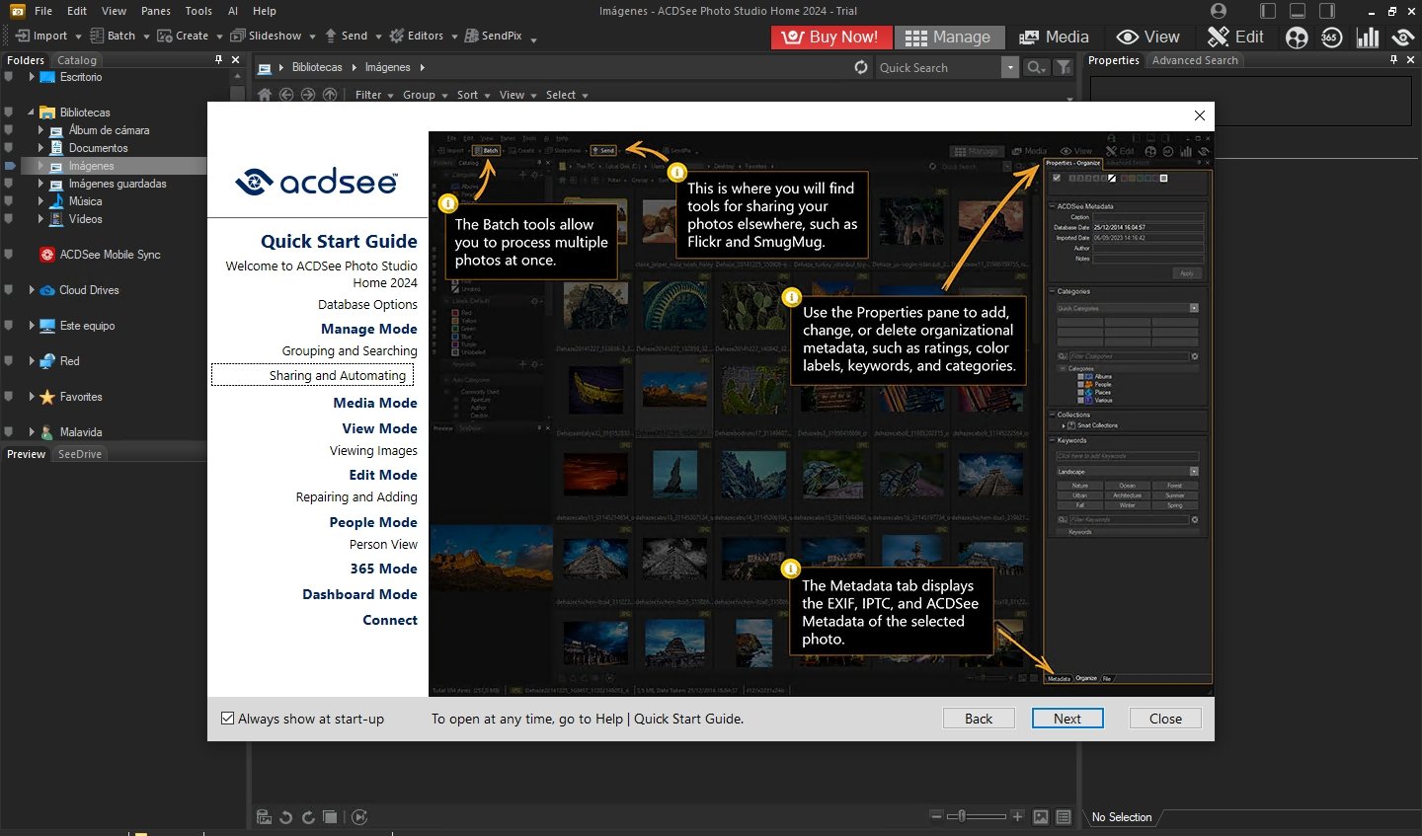The width and height of the screenshot is (1422, 836).
Task: Click the SendPix toolbar button
Action: tap(494, 36)
